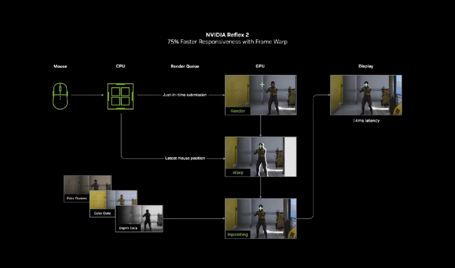This screenshot has width=455, height=268.
Task: Click the 'NVIDIA Reflex 2' title
Action: [227, 35]
